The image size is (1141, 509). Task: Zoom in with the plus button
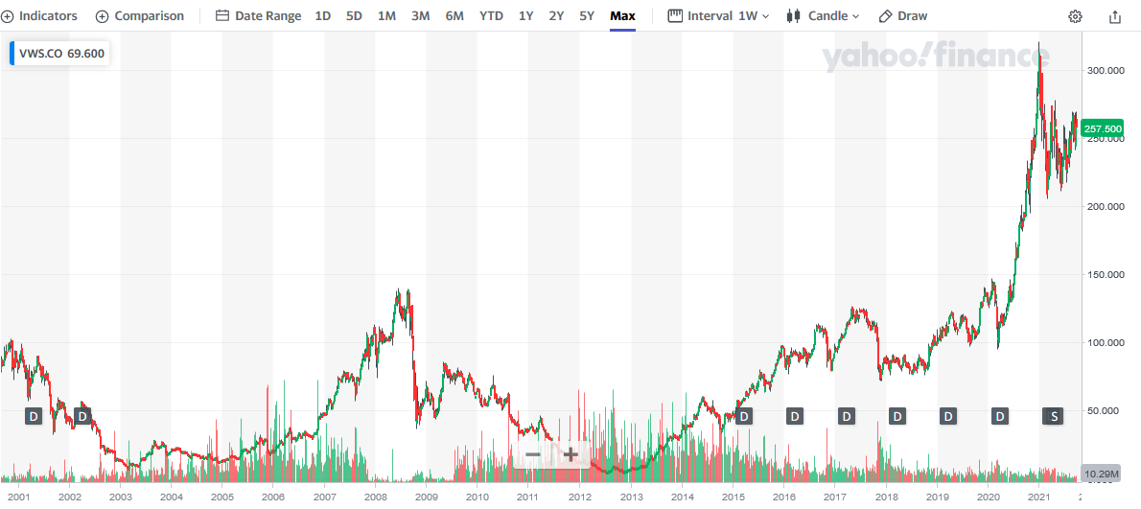570,454
